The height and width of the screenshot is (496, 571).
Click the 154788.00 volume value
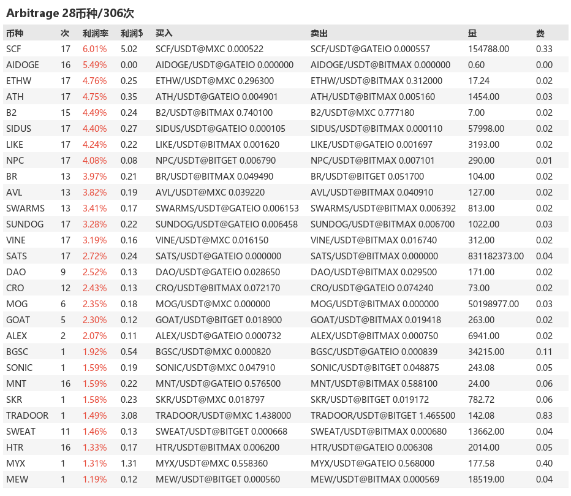click(488, 49)
